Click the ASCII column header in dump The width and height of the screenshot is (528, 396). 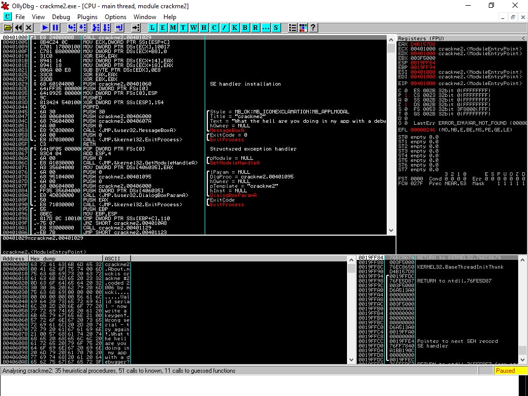117,259
